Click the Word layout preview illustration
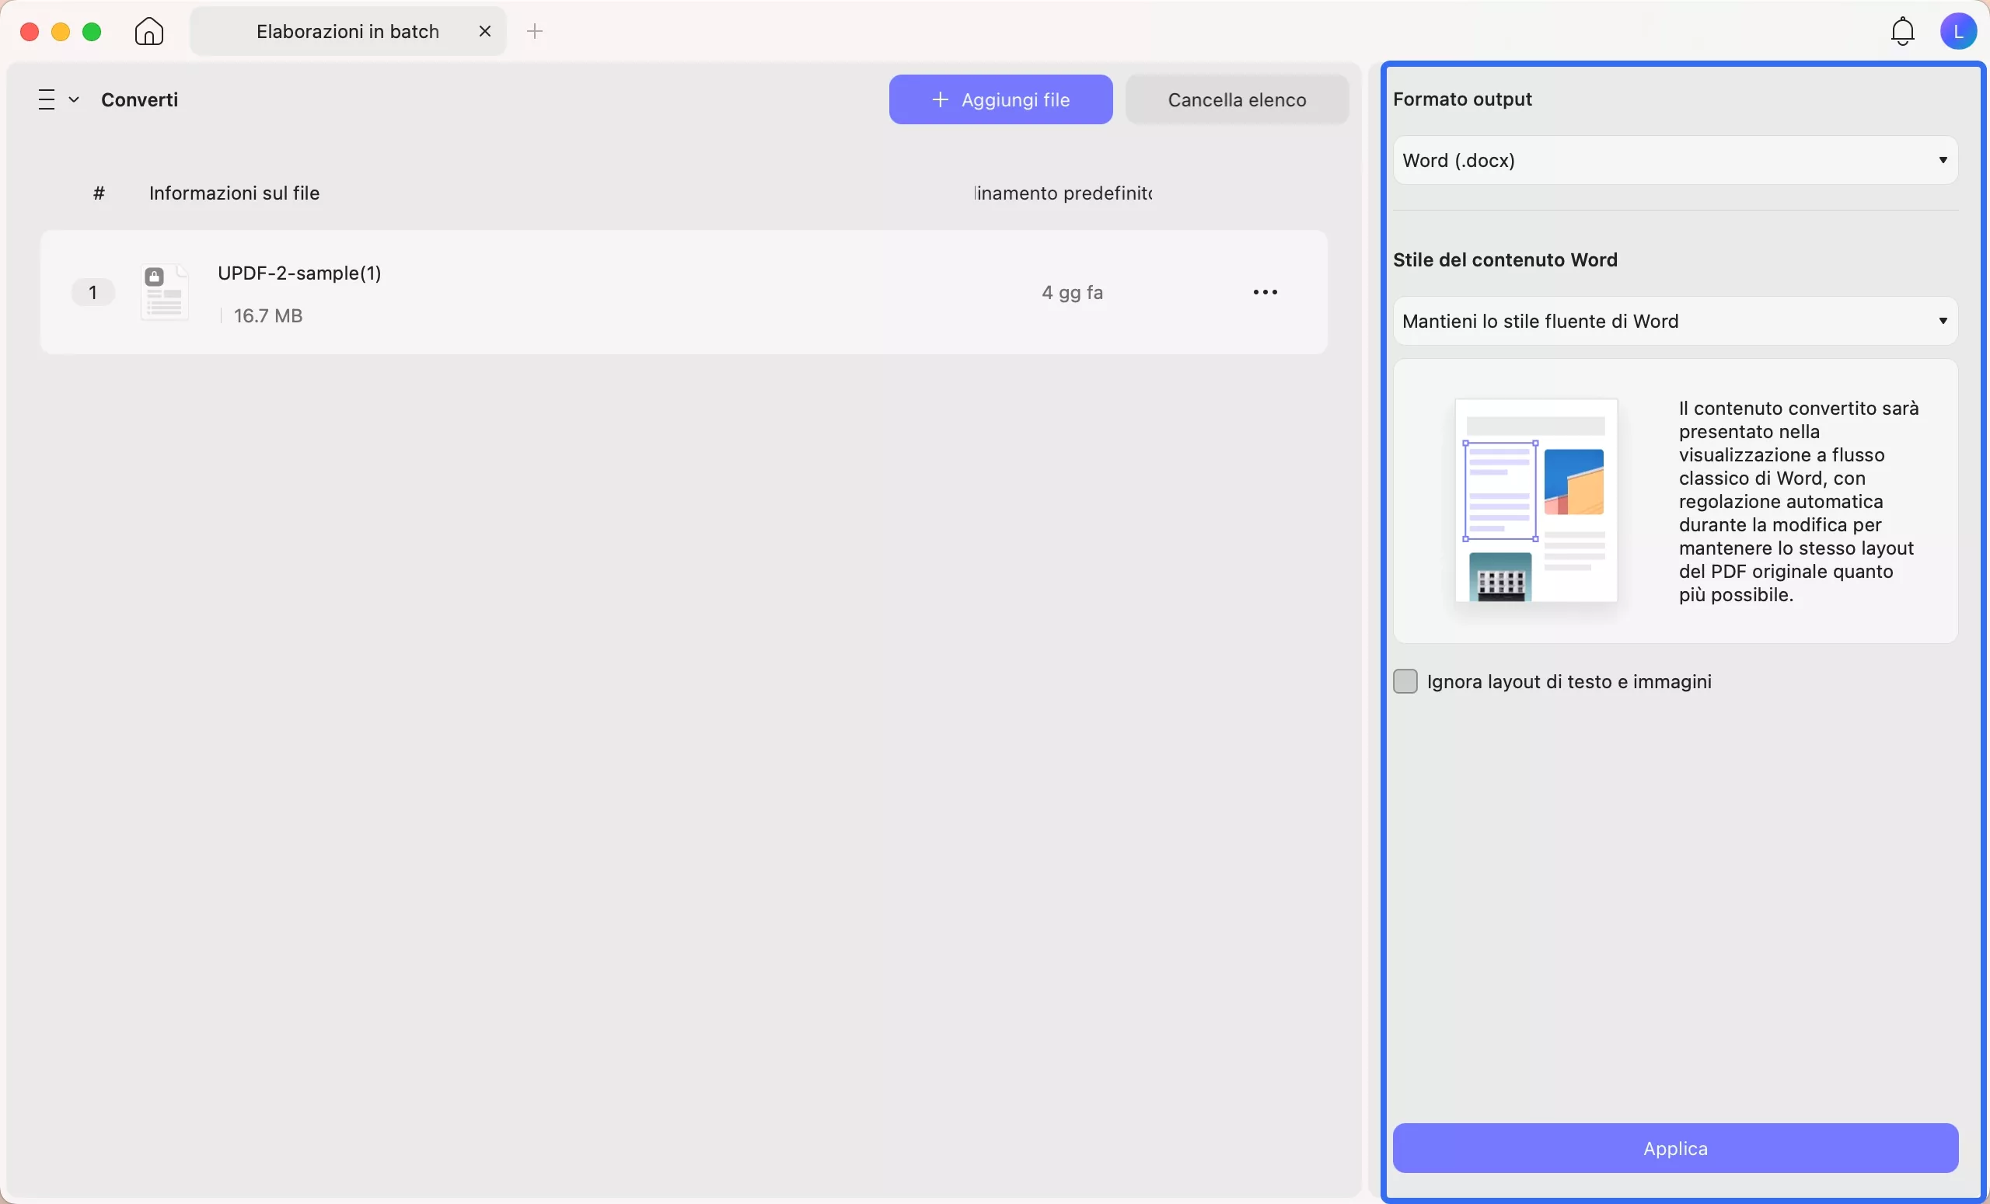This screenshot has width=1990, height=1204. 1535,500
